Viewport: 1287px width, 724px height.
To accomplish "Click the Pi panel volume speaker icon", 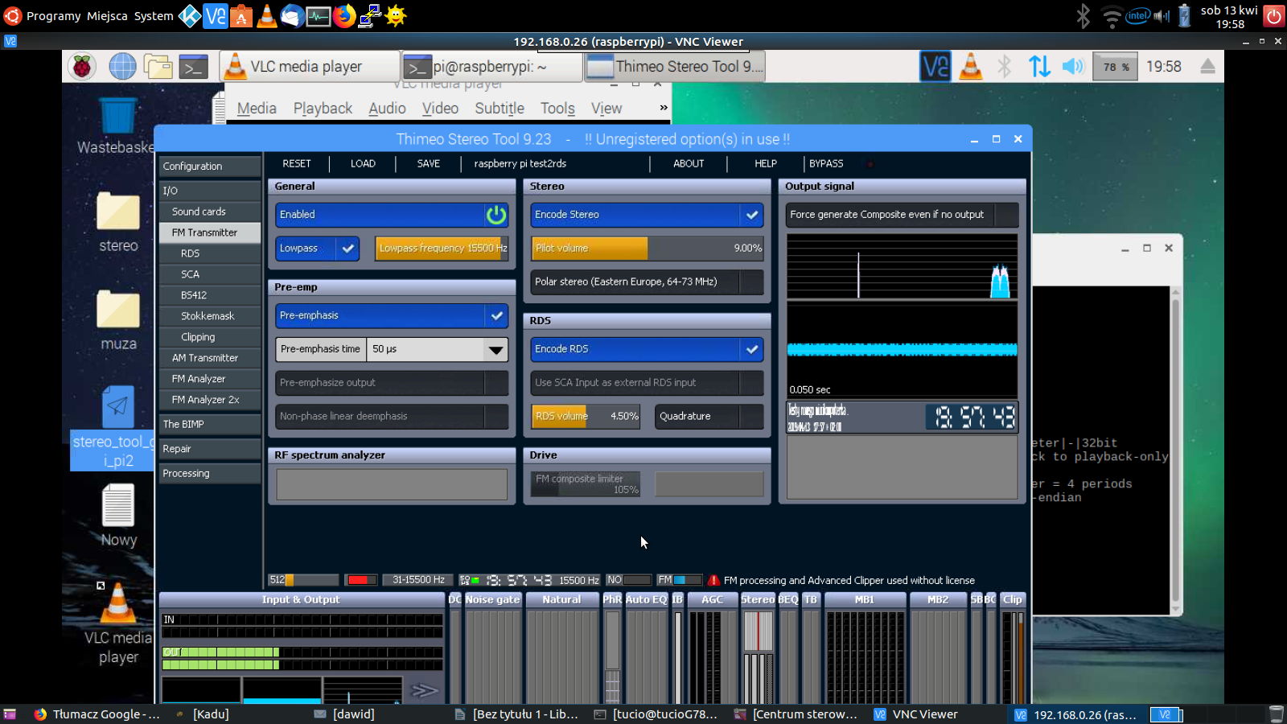I will tap(1073, 67).
